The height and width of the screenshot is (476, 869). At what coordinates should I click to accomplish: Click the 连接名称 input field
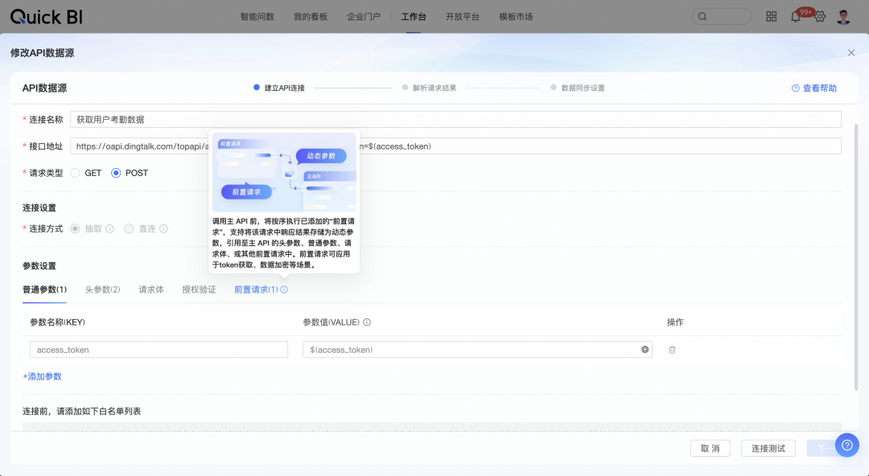point(455,119)
